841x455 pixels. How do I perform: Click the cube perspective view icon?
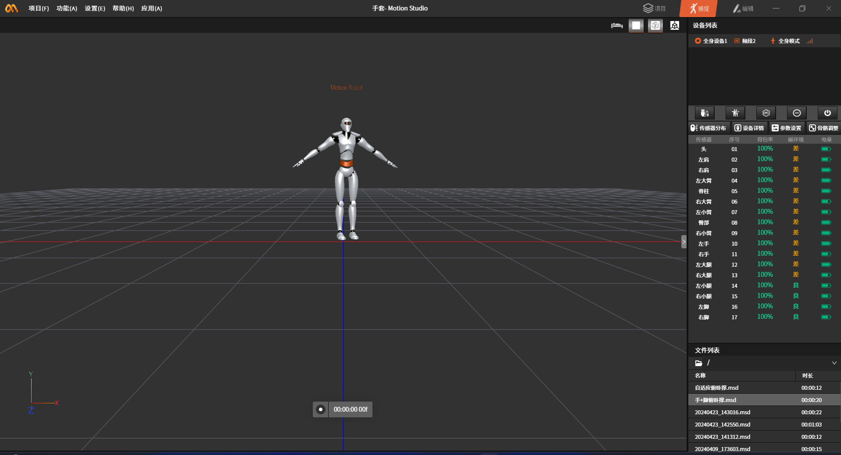click(x=675, y=25)
